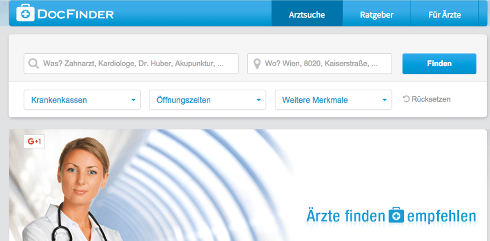Click the 'Ärzte finden' slogan text
This screenshot has width=490, height=241.
tap(346, 215)
